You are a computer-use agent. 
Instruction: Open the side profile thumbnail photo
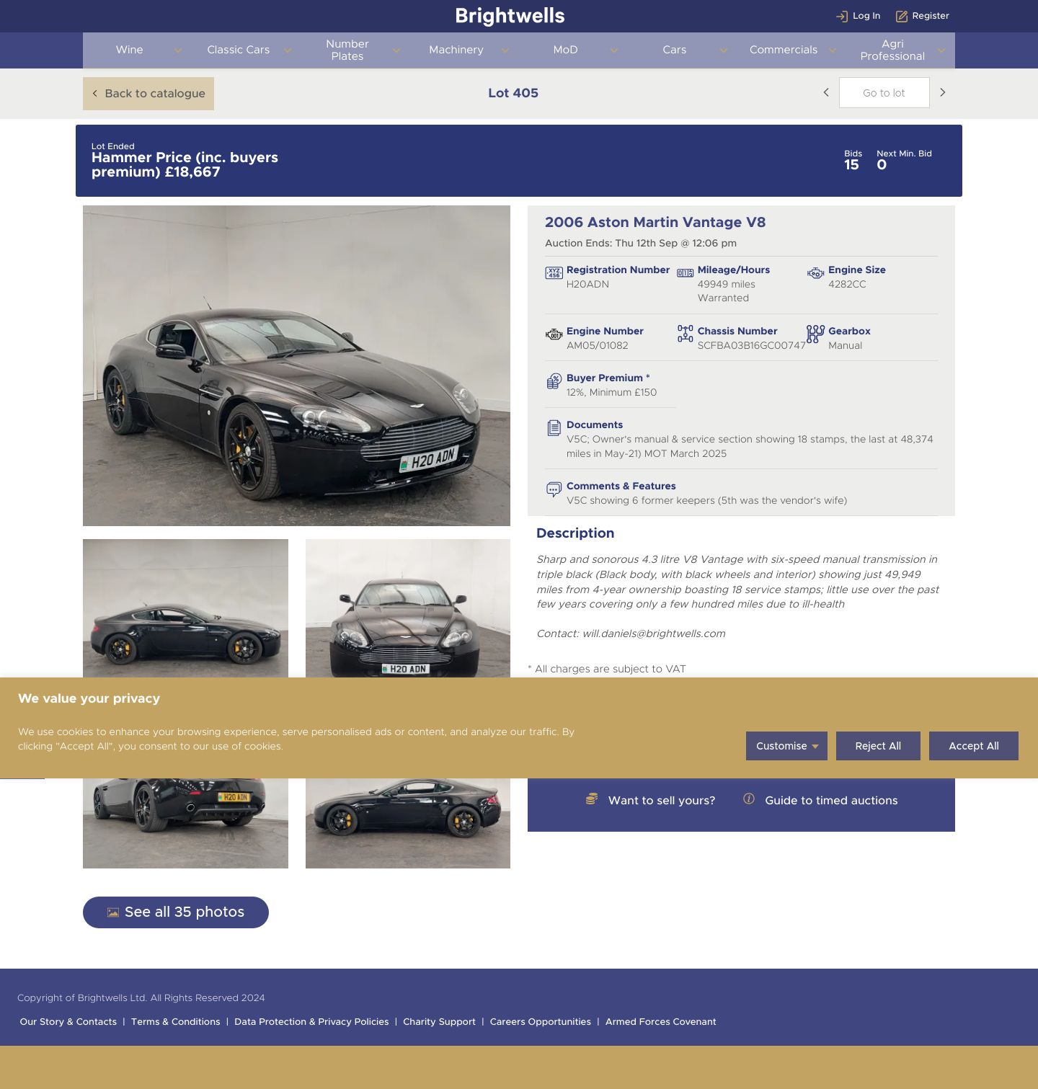pyautogui.click(x=185, y=608)
